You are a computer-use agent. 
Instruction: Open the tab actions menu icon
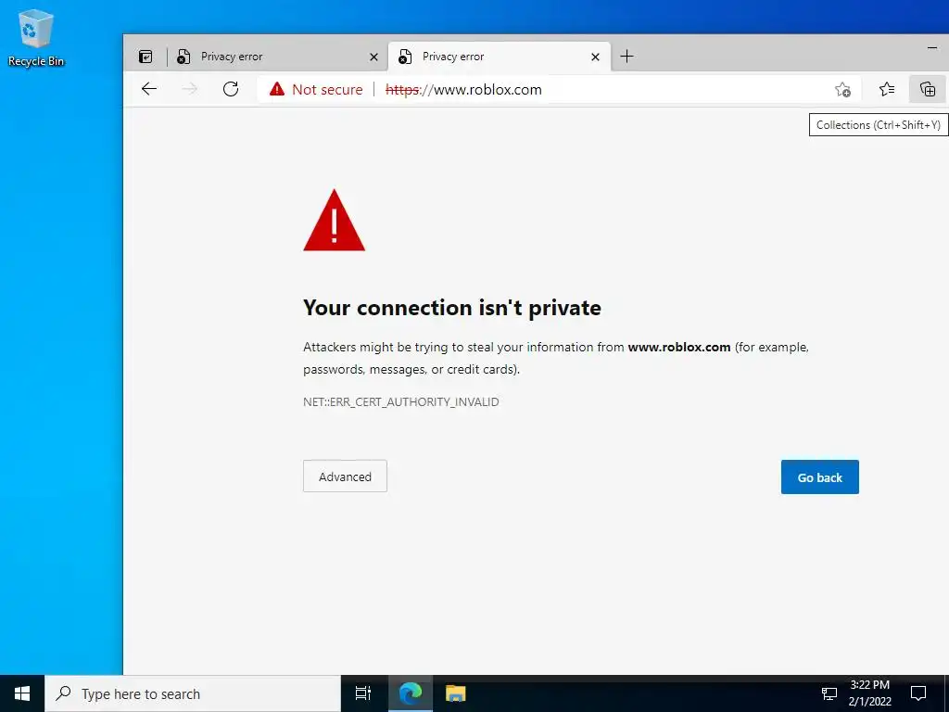pyautogui.click(x=146, y=57)
